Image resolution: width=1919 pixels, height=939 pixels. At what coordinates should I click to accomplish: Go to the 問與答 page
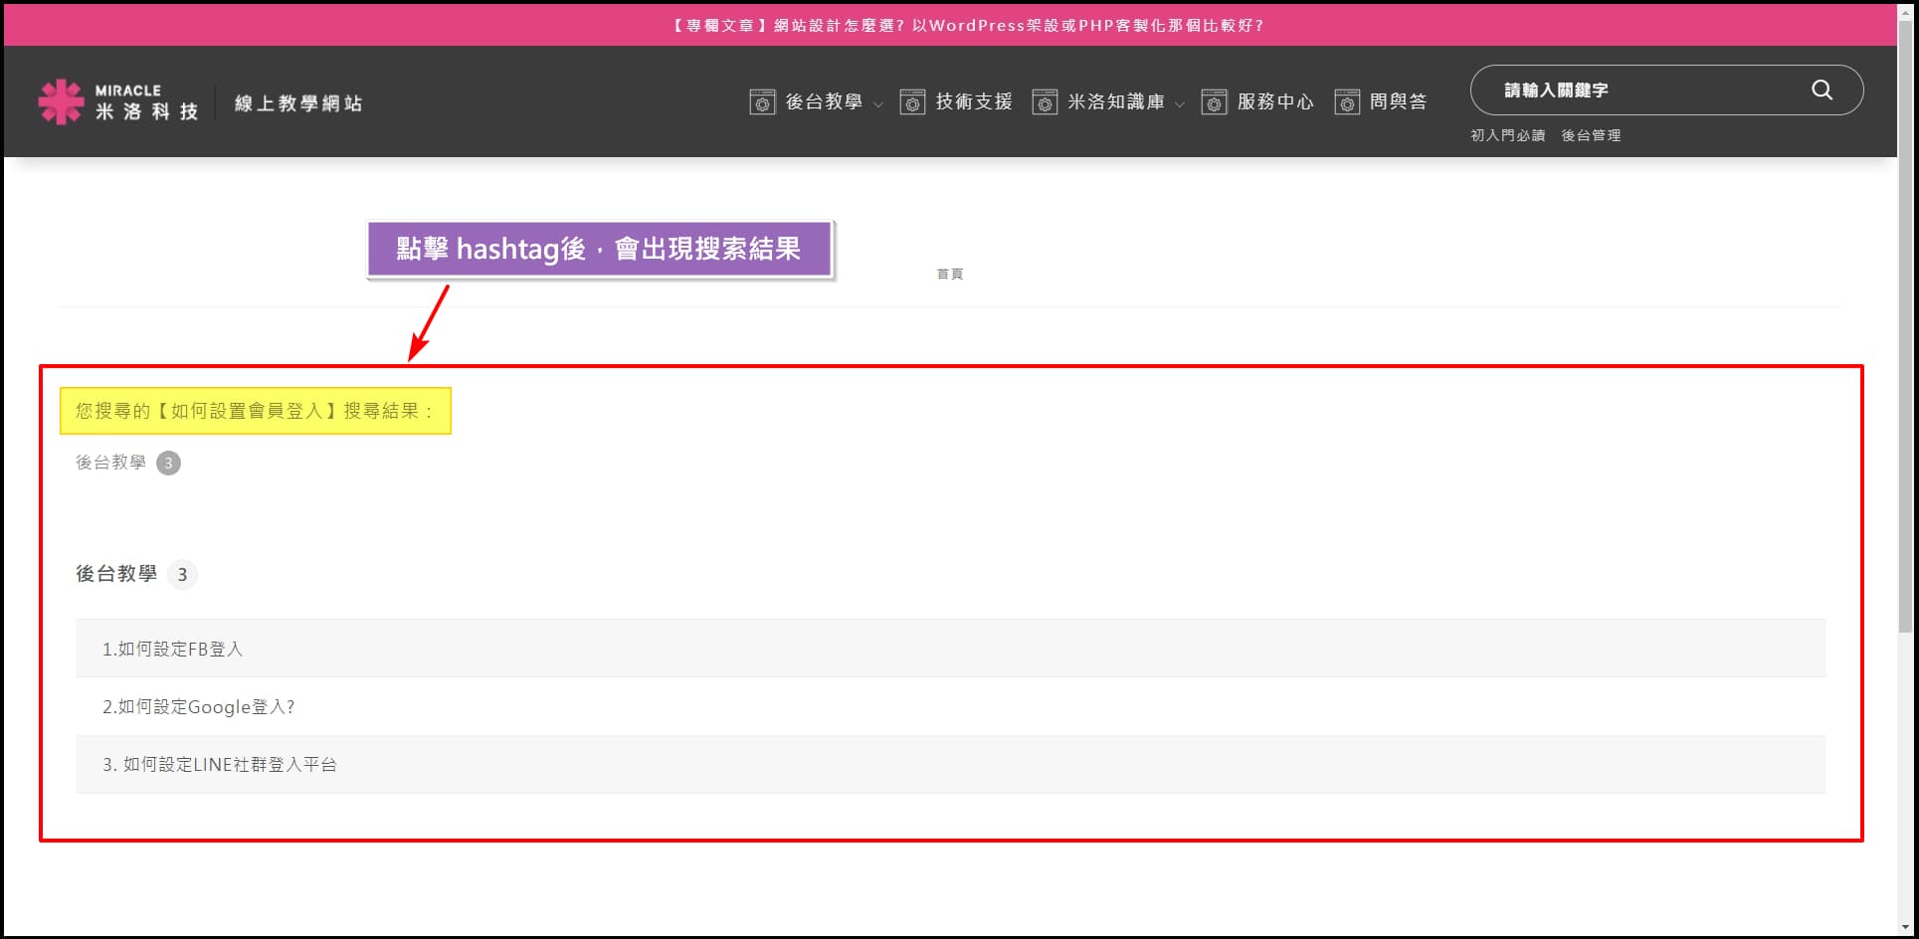click(x=1398, y=101)
